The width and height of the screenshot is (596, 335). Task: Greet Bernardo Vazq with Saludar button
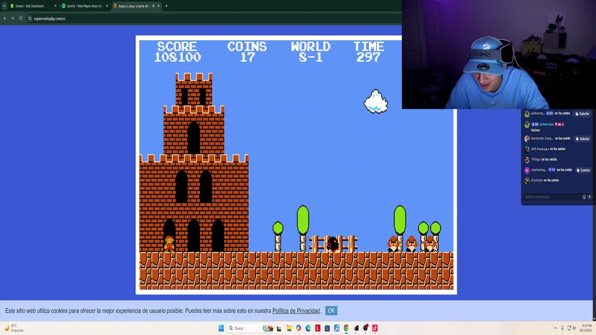[582, 139]
